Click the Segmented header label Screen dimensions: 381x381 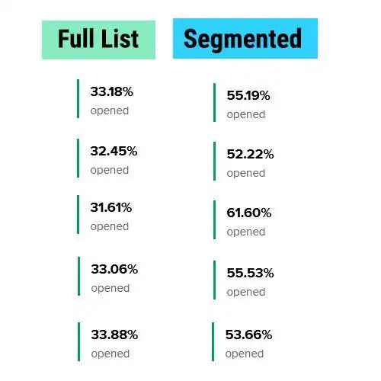pyautogui.click(x=245, y=38)
